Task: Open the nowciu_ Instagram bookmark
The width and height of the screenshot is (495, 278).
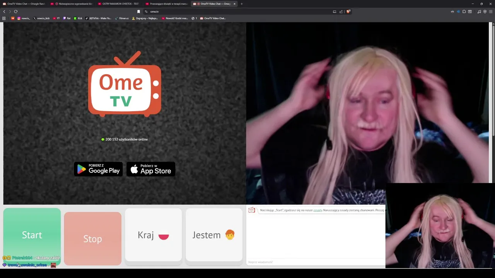Action: pos(24,18)
